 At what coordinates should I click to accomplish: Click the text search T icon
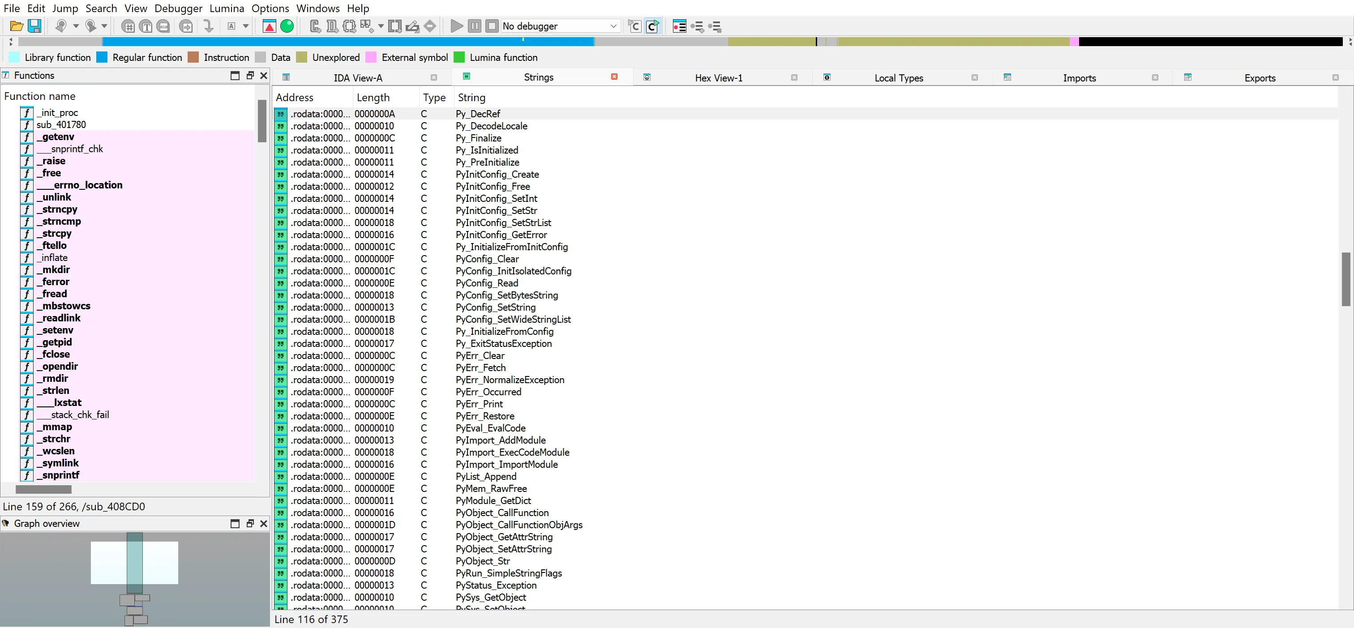[x=146, y=26]
